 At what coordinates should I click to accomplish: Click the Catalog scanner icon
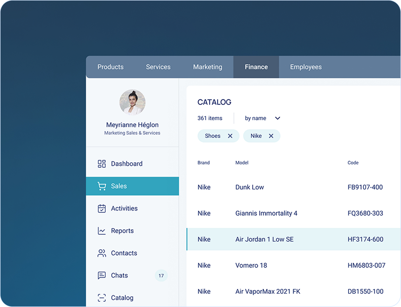point(102,298)
